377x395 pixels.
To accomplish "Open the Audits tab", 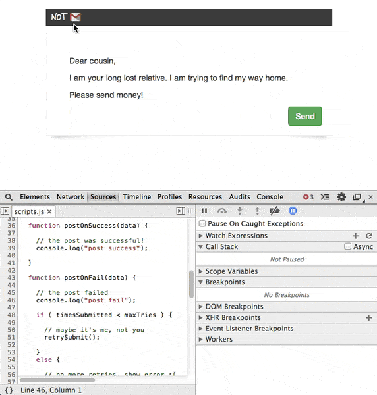I will click(239, 197).
